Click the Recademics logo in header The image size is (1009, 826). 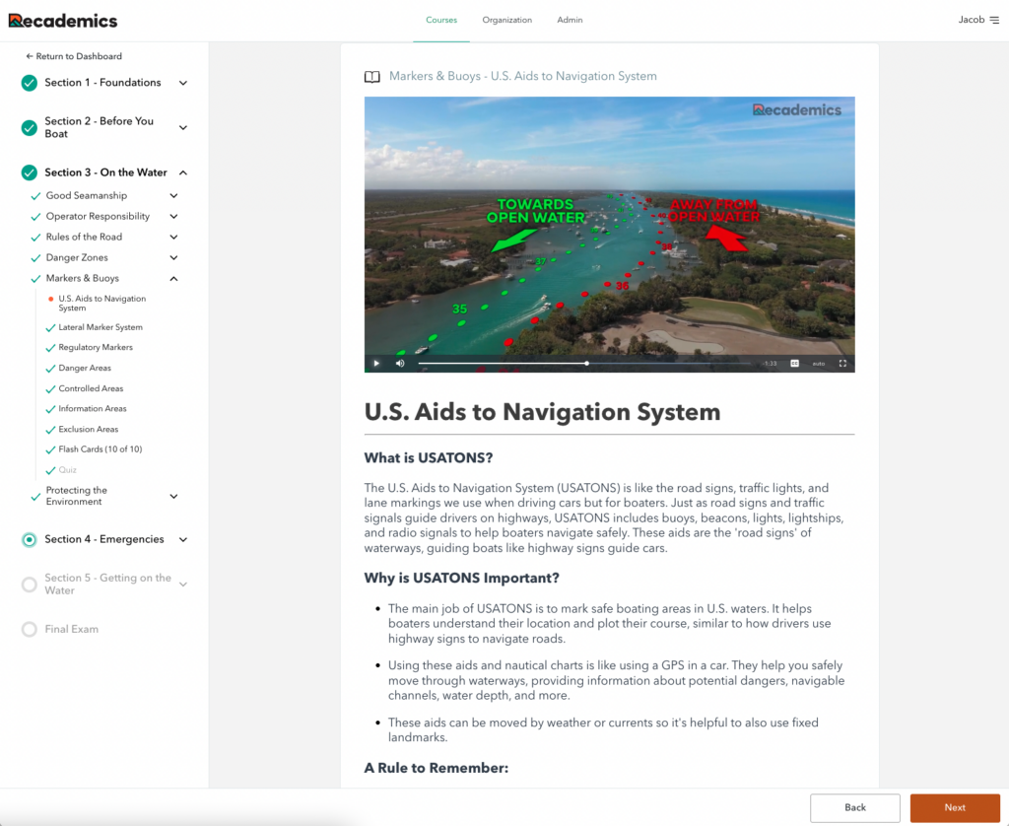click(x=63, y=21)
